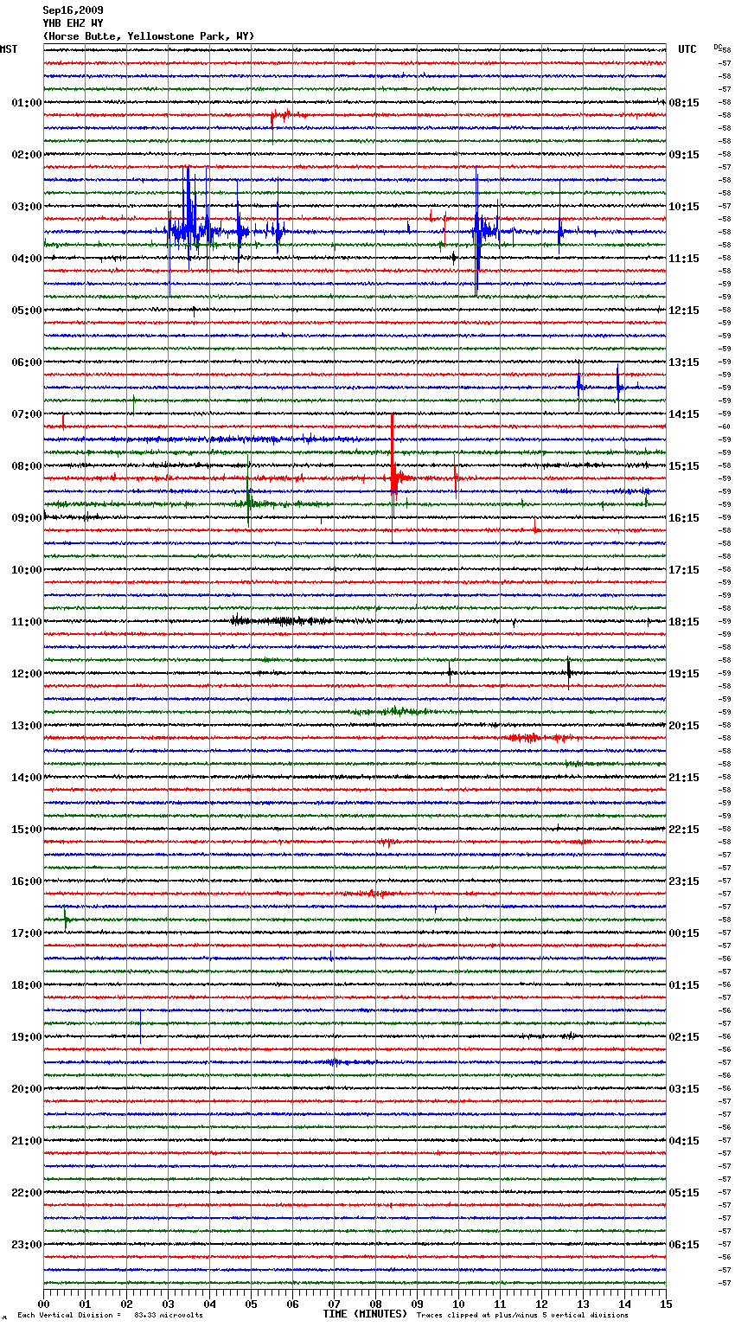The width and height of the screenshot is (735, 1327).
Task: Click minute tick 15 on the bottom axis
Action: click(x=666, y=1304)
